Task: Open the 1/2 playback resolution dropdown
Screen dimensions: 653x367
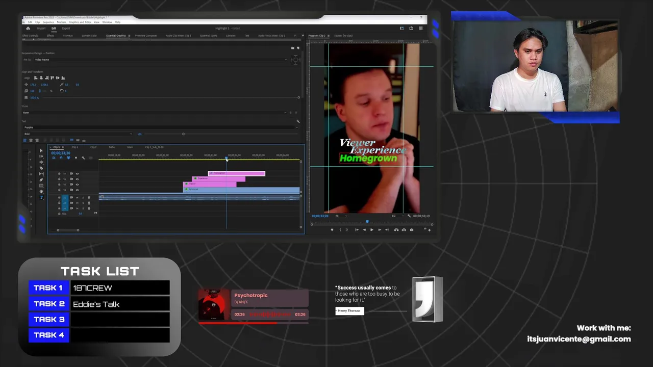Action: (398, 216)
